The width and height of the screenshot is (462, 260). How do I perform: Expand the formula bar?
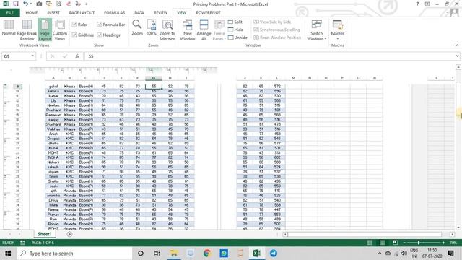[x=457, y=56]
